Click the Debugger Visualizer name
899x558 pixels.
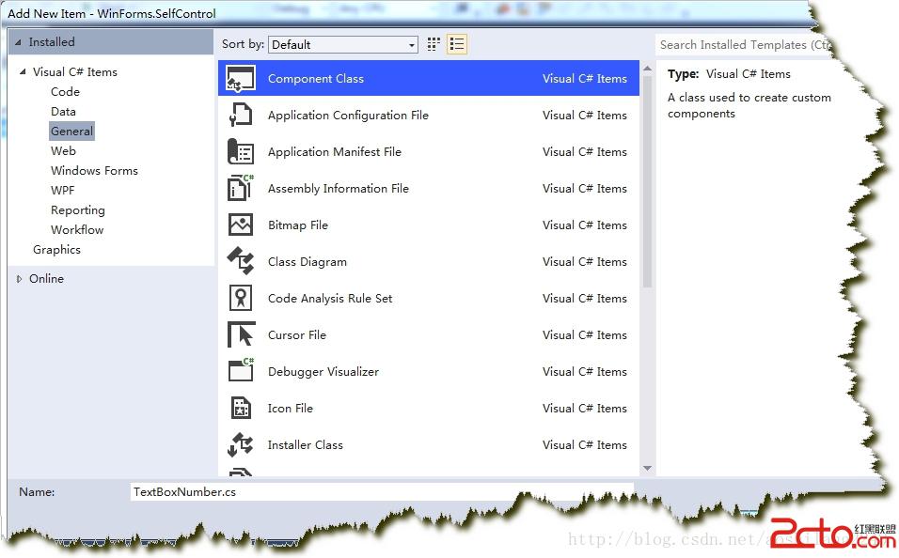323,372
